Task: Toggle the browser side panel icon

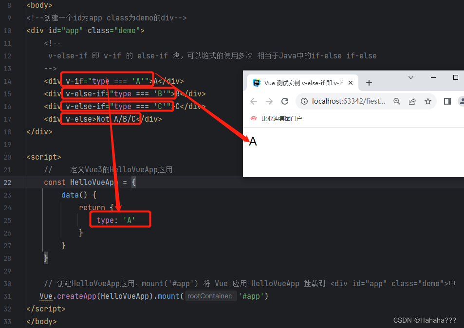Action: (447, 101)
